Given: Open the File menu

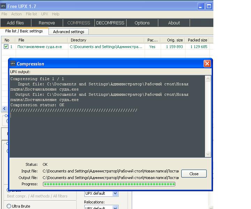Looking at the screenshot, I should pyautogui.click(x=4, y=14).
